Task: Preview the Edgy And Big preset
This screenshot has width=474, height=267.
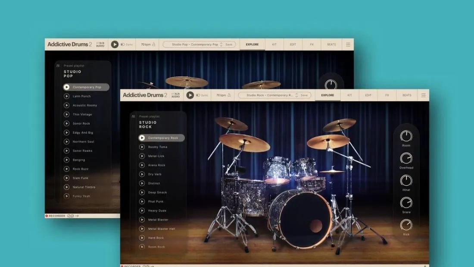Action: [66, 132]
